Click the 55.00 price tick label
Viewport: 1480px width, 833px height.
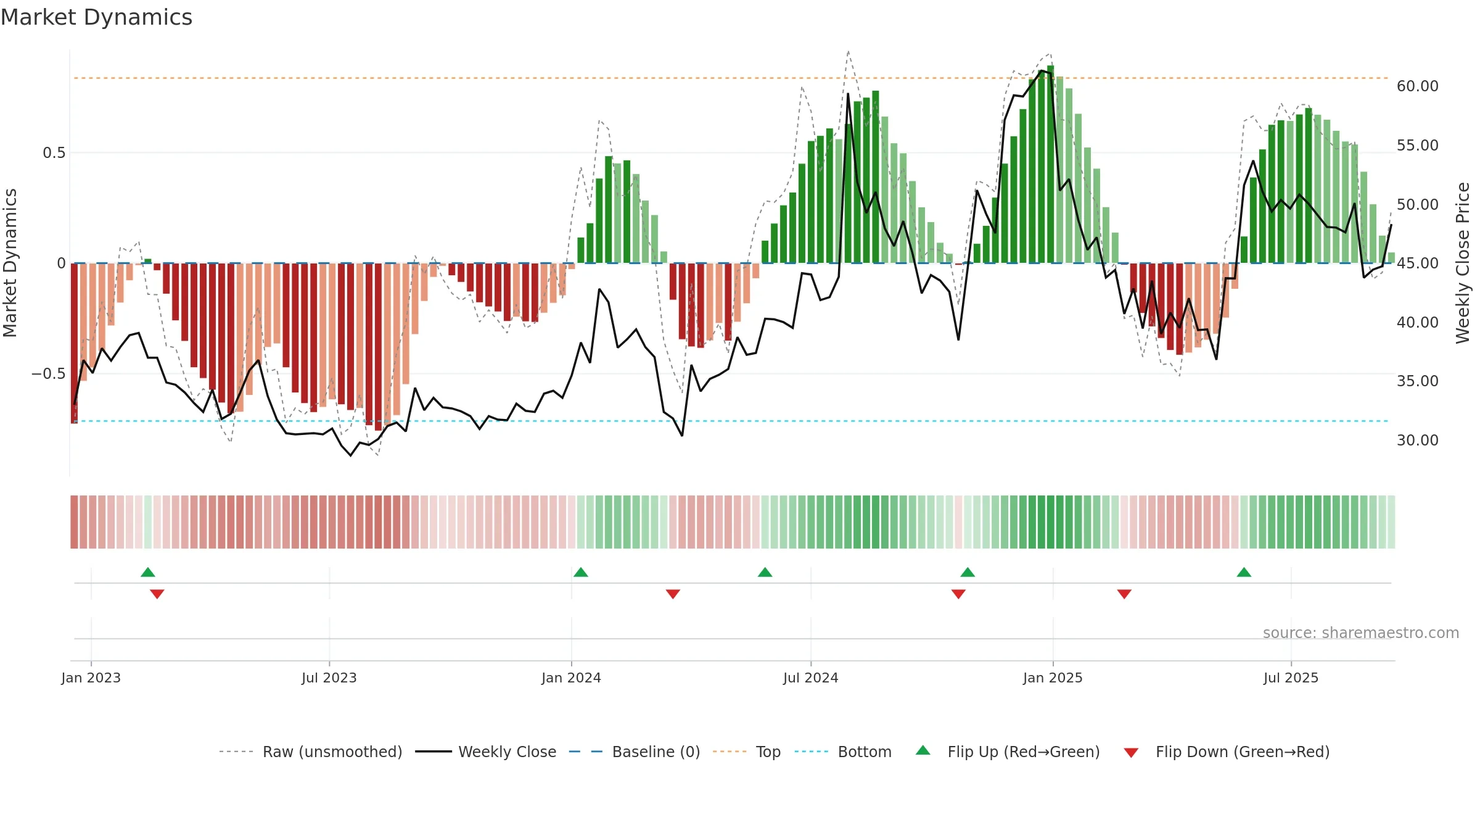click(x=1418, y=145)
